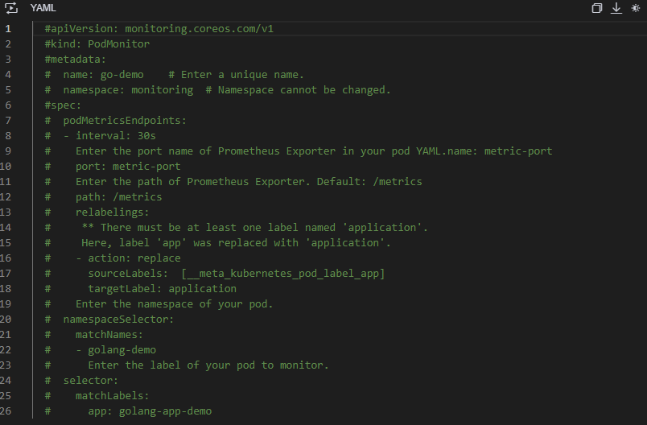Image resolution: width=647 pixels, height=425 pixels.
Task: Click the 'path: /metrics' line
Action: pos(119,197)
